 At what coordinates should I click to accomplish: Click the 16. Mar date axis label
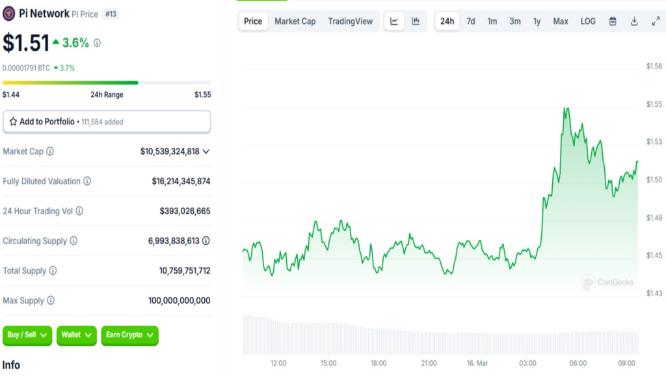pyautogui.click(x=477, y=363)
